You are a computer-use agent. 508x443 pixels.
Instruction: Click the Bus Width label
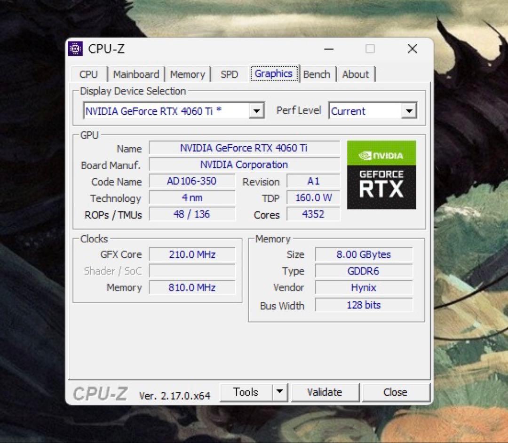coord(282,306)
